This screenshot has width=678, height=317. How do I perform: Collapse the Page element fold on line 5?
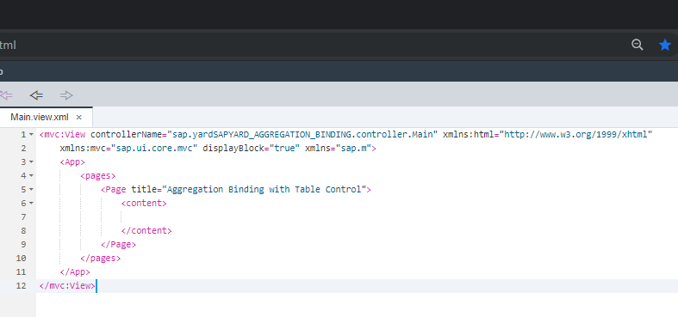click(31, 190)
